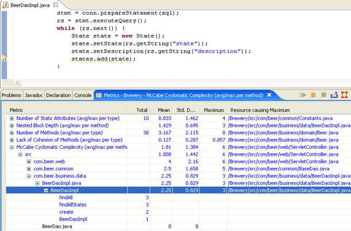
Task: Close the Metrics view tab
Action: [x=269, y=95]
